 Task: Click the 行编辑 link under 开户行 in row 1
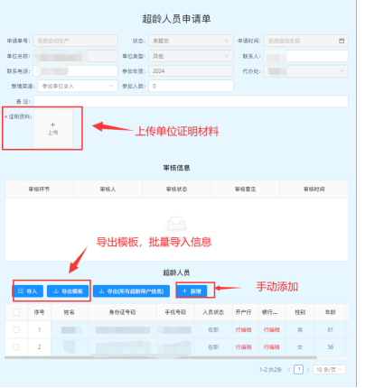pos(243,330)
